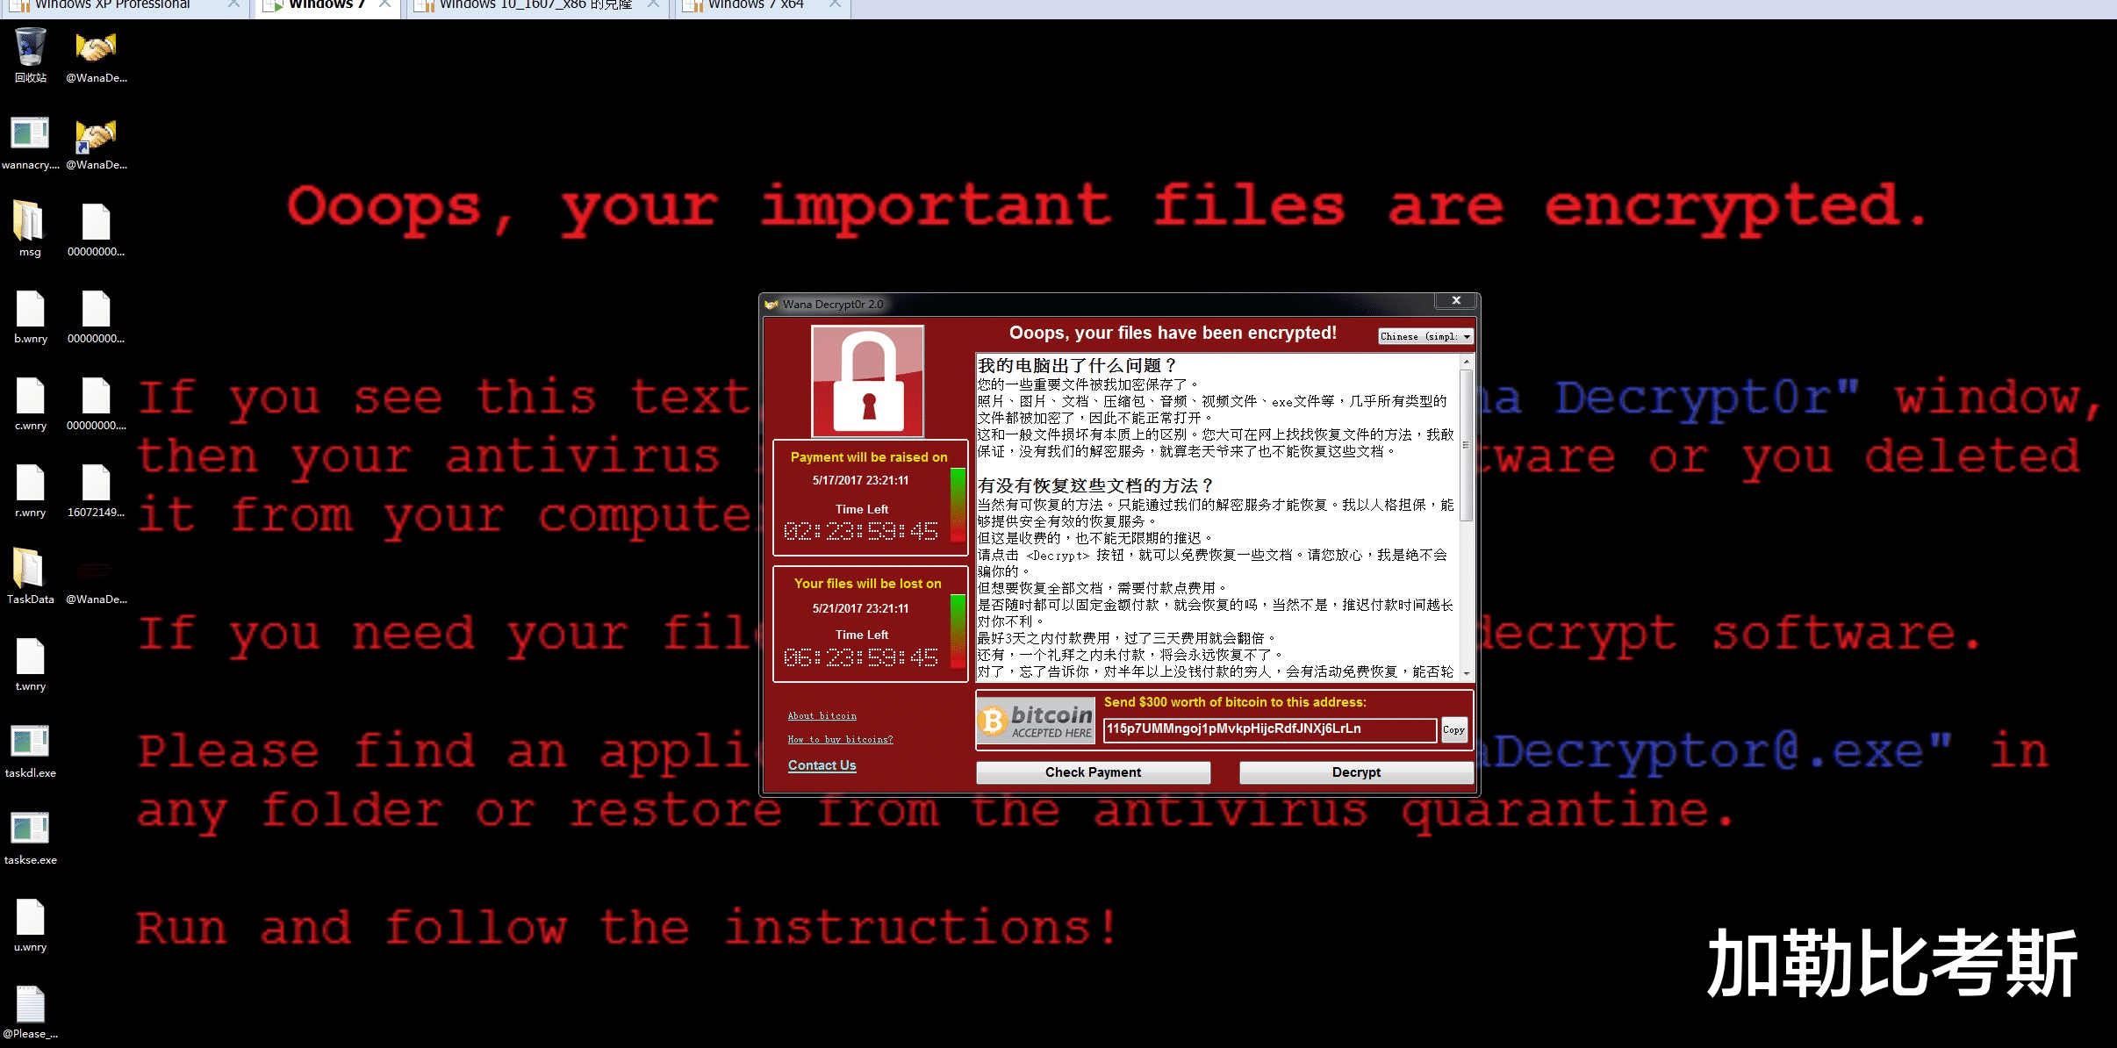
Task: Select the wannacry executable desktop icon
Action: (31, 142)
